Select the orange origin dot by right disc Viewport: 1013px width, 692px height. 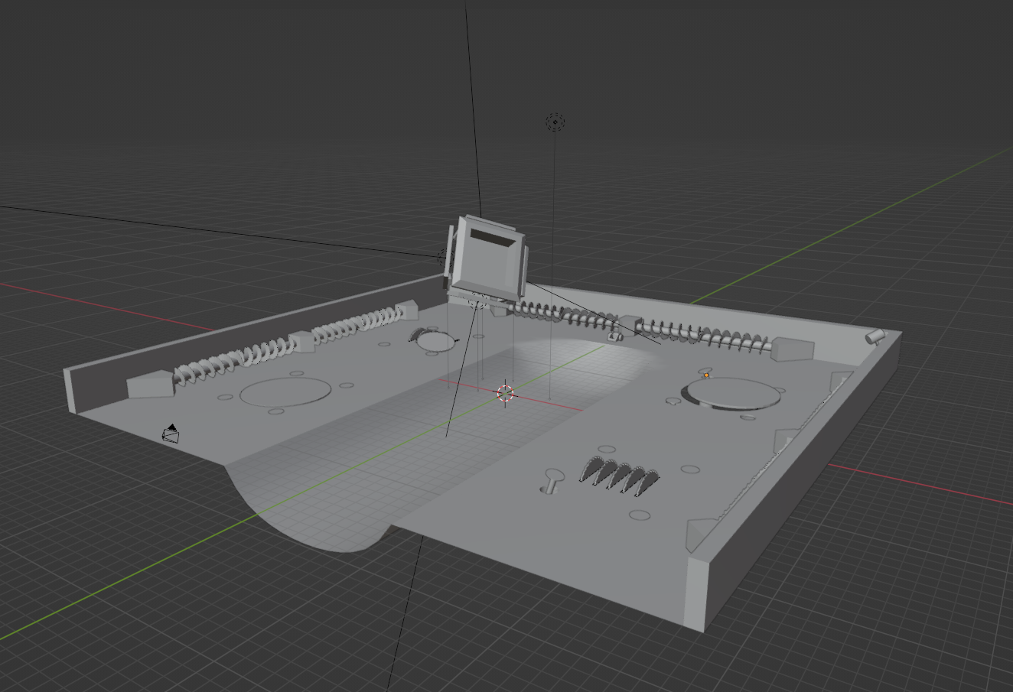pos(706,375)
